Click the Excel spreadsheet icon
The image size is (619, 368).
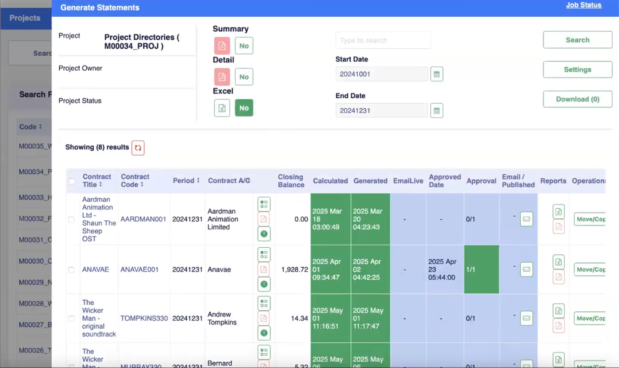pos(222,108)
